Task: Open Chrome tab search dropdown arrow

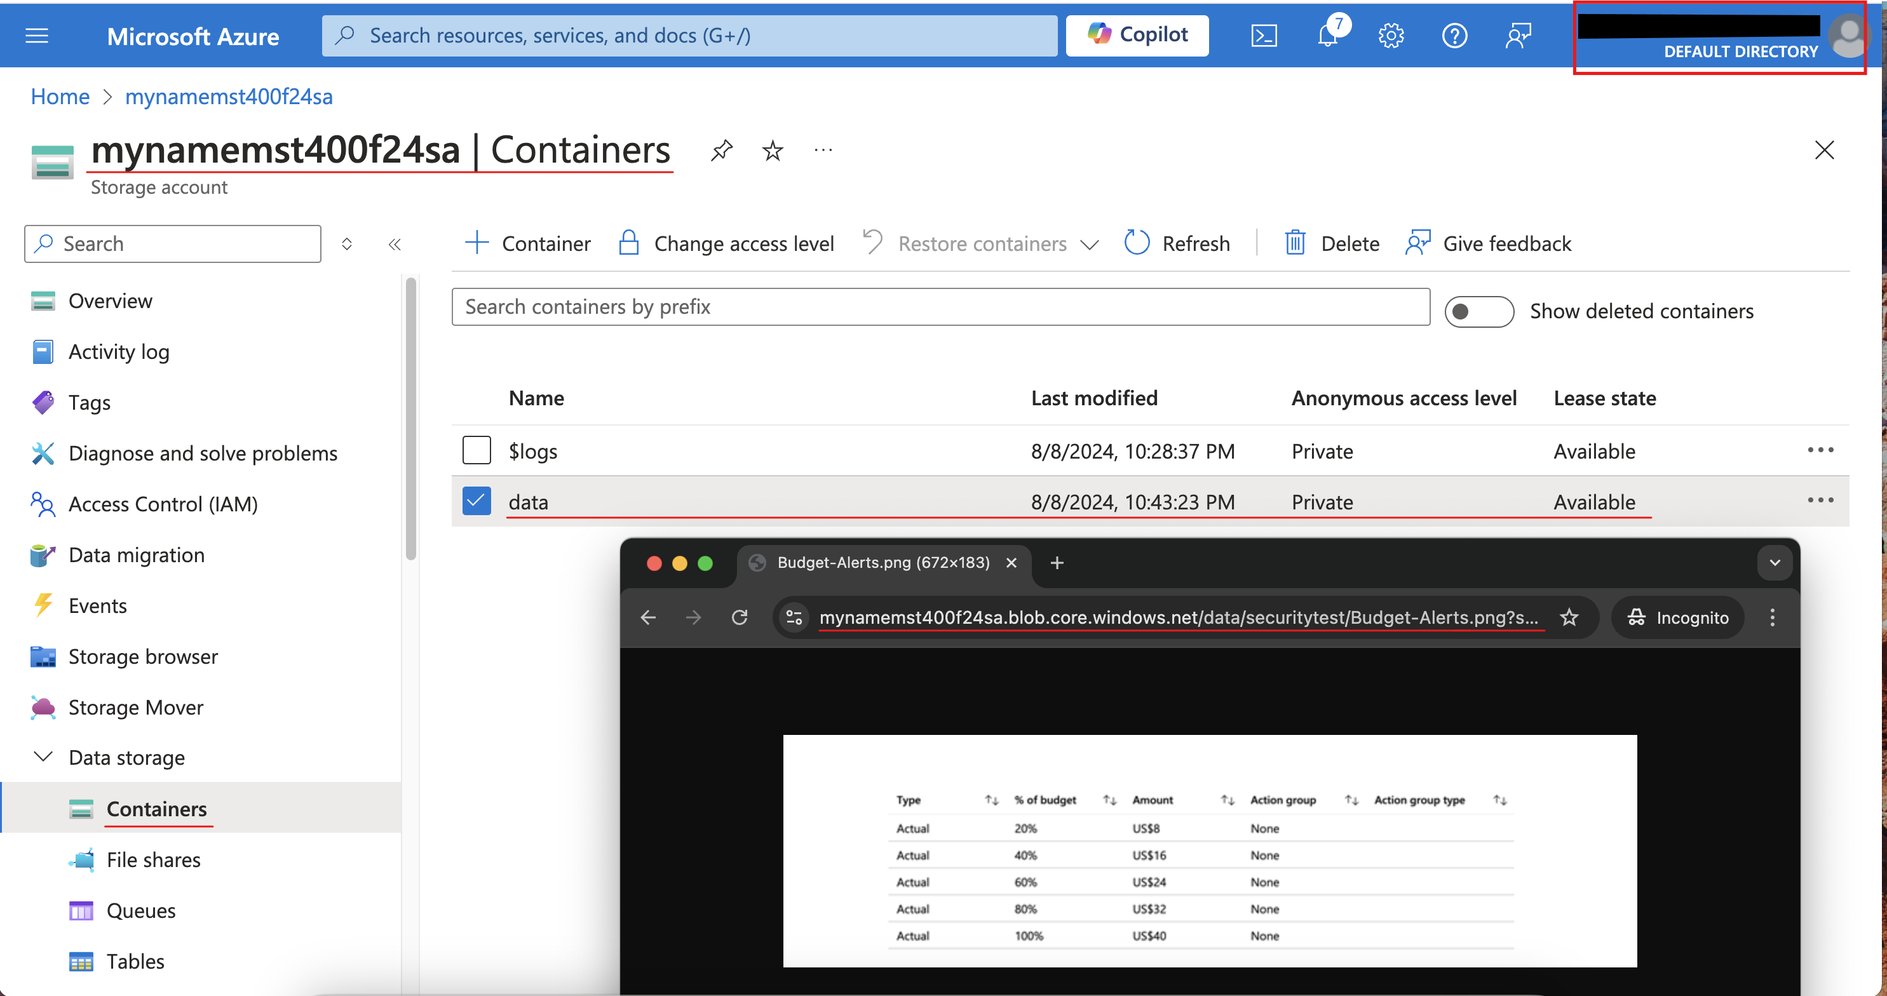Action: [x=1774, y=562]
